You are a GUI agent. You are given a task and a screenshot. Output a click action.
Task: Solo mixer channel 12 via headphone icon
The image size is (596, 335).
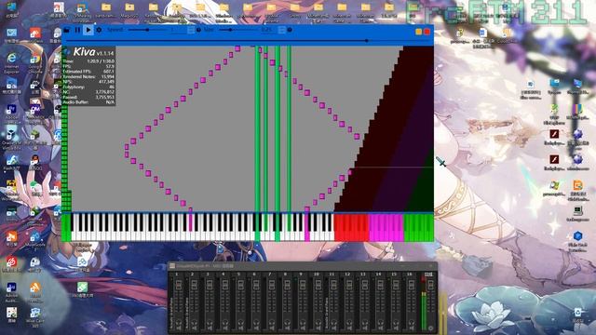click(x=349, y=323)
